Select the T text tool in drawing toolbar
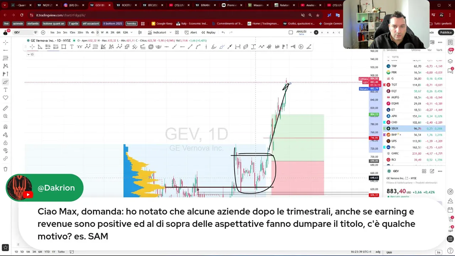This screenshot has height=256, width=455. (71, 47)
